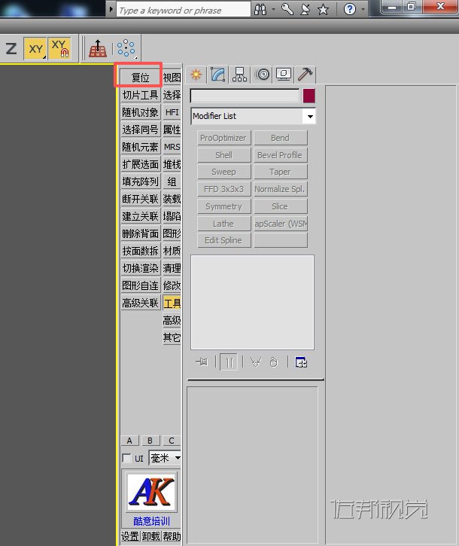
Task: Click the binoculars search icon
Action: [260, 9]
